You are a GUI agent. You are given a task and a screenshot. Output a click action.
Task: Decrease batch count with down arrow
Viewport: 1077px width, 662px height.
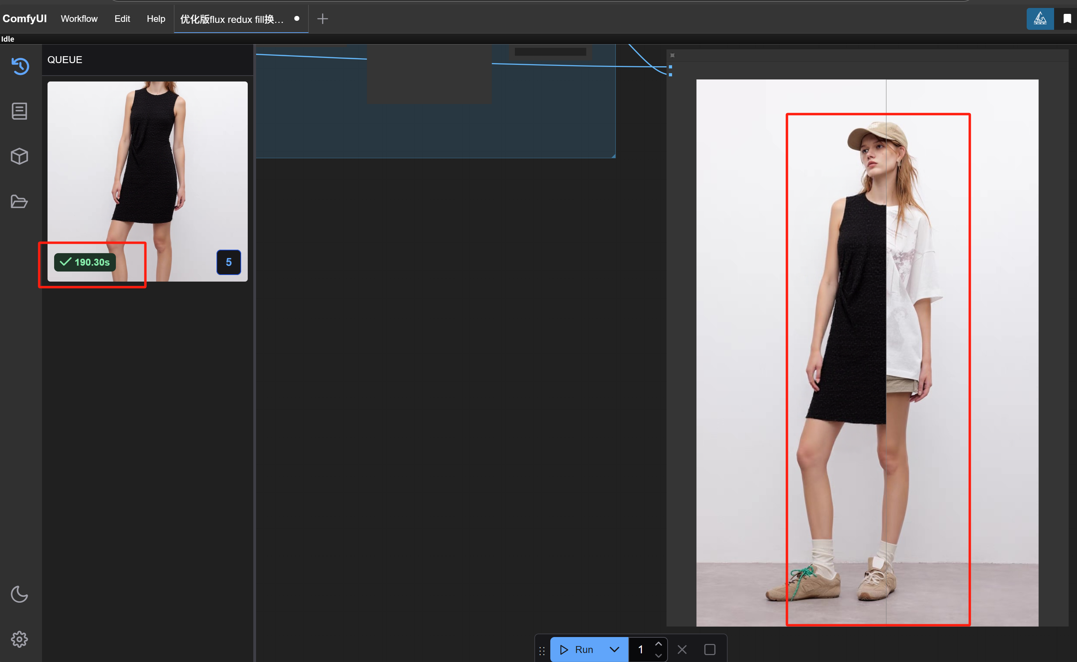pos(658,655)
